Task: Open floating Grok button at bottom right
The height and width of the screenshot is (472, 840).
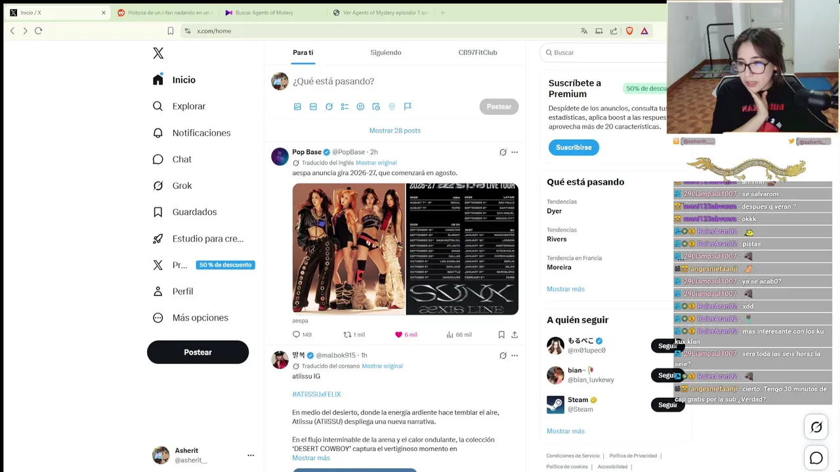Action: coord(816,427)
